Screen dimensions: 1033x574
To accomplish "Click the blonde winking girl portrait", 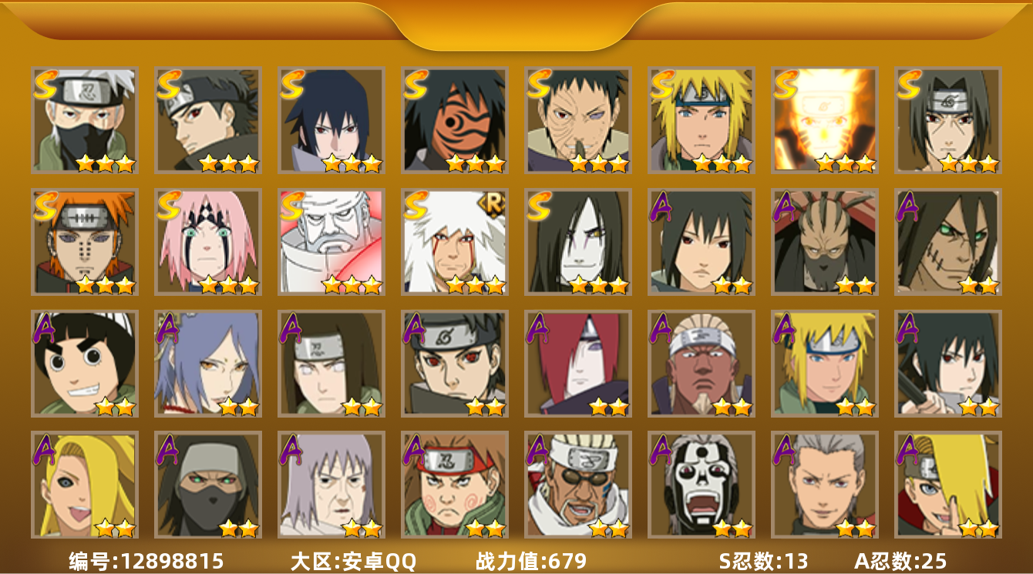I will tap(85, 485).
